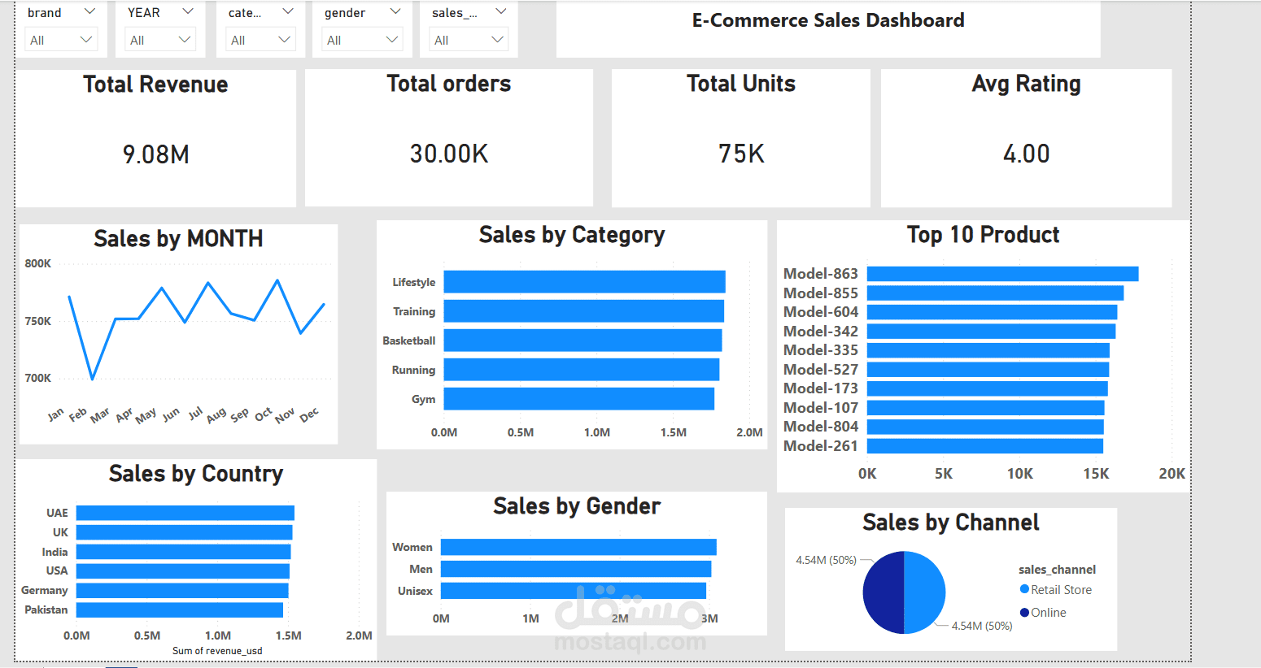Click the Unisex bar in Sales by Gender

click(x=574, y=591)
